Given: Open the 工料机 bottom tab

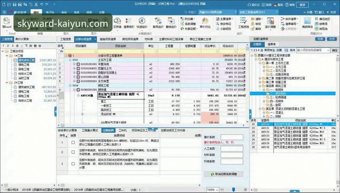Looking at the screenshot, I should tap(122, 130).
